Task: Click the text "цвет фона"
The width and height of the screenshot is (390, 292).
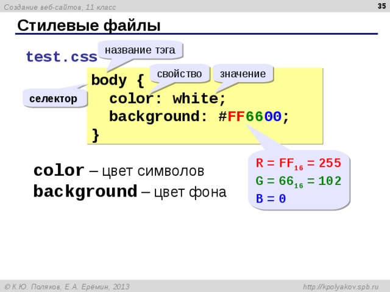Action: pyautogui.click(x=190, y=192)
